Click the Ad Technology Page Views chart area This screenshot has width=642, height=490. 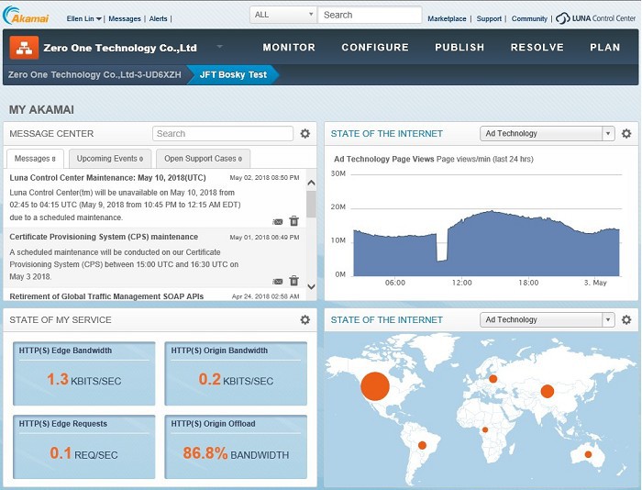[x=486, y=244]
